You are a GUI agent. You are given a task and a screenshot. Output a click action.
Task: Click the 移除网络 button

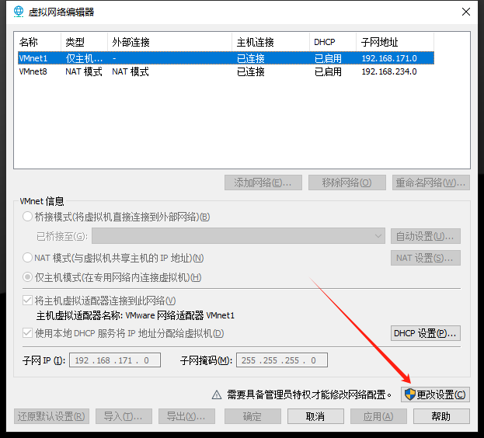[x=347, y=182]
